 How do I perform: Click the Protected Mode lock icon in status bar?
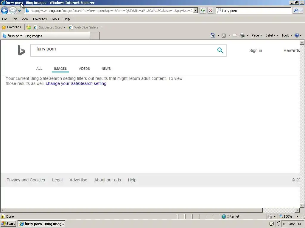(x=270, y=216)
